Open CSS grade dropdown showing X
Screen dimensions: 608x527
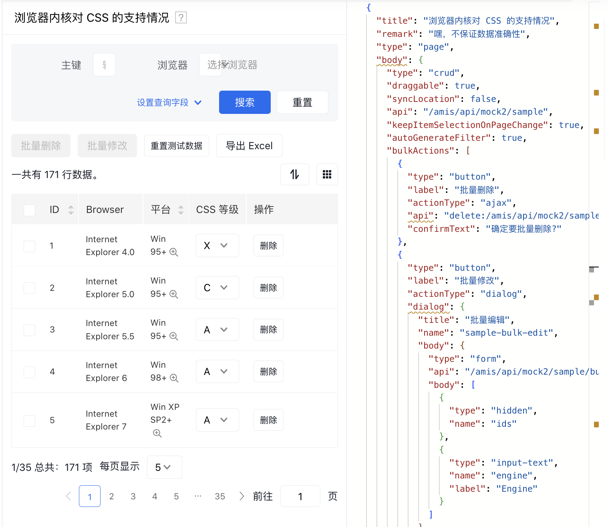(x=217, y=245)
